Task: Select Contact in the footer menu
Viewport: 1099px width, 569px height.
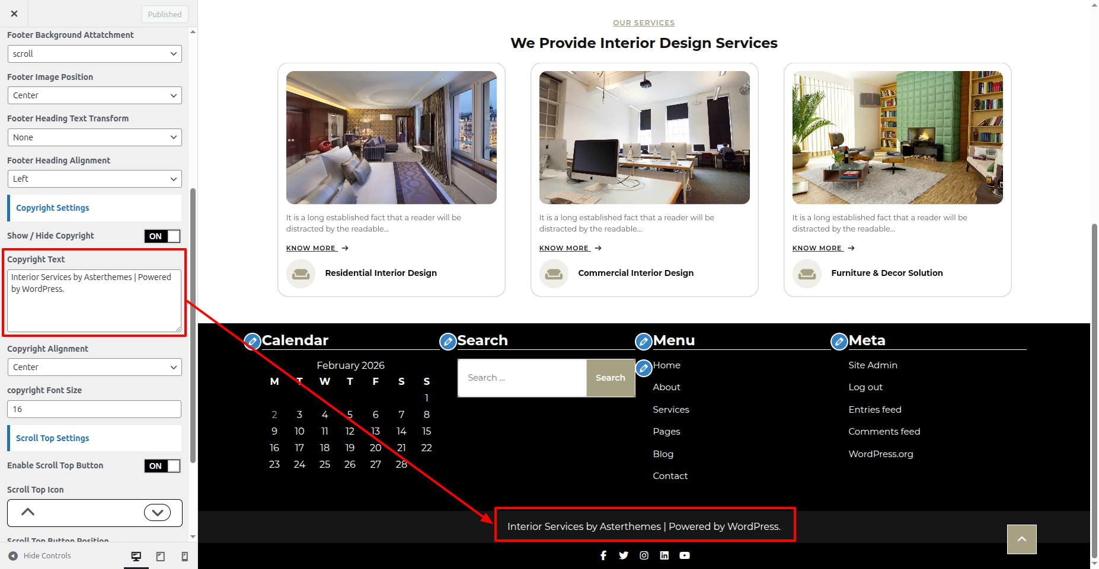Action: (x=670, y=476)
